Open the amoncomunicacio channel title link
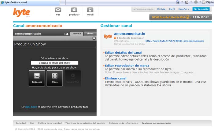This screenshot has height=131, width=214. (130, 34)
